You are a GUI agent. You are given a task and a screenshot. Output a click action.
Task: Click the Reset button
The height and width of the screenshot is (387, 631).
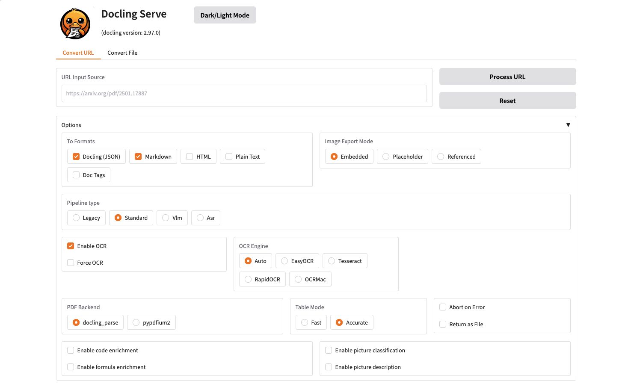[x=507, y=100]
